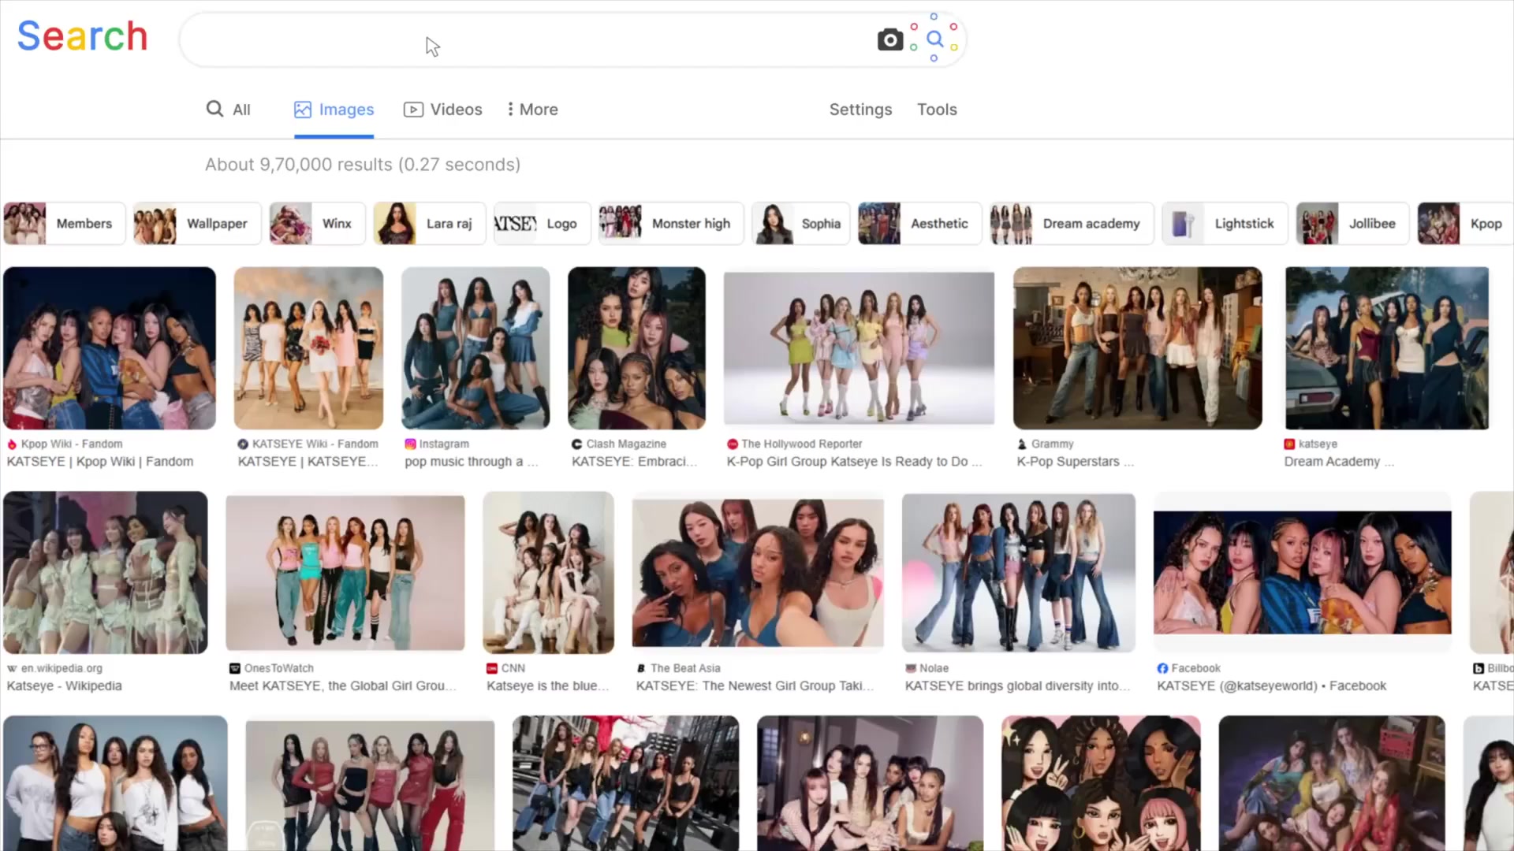Select the Dream academy filter chip

coord(1072,224)
